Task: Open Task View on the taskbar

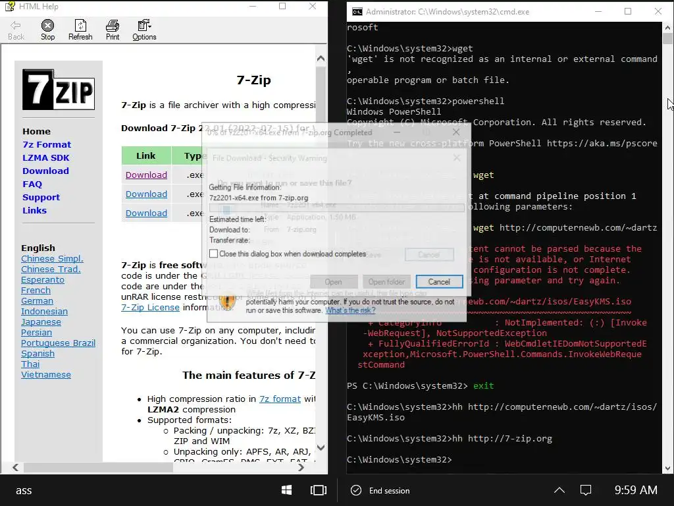Action: coord(319,490)
